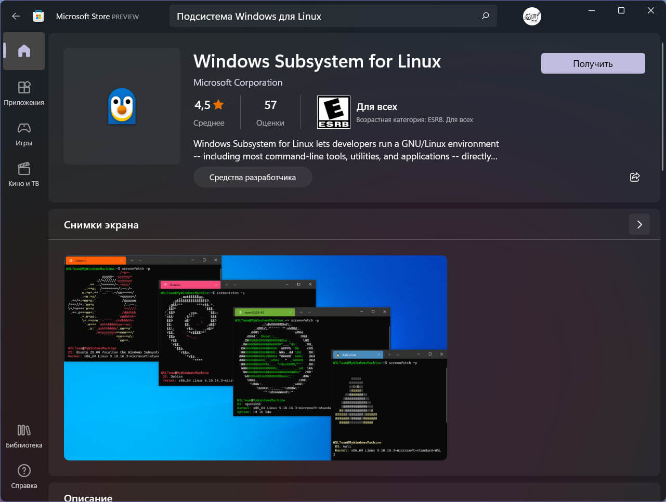Click the Получить button
This screenshot has height=502, width=666.
(x=593, y=63)
